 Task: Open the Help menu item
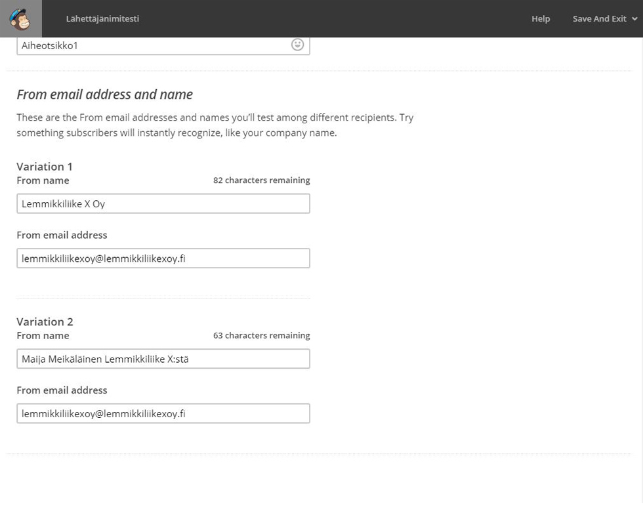(541, 19)
